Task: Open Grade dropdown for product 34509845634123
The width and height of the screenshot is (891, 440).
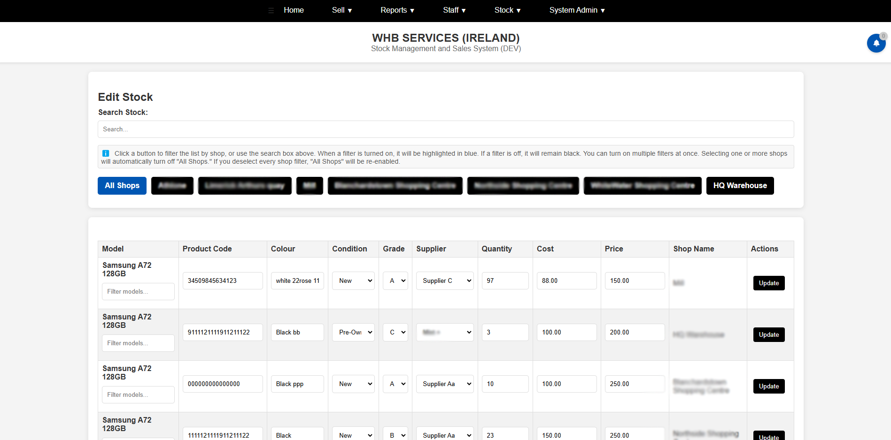Action: click(395, 281)
